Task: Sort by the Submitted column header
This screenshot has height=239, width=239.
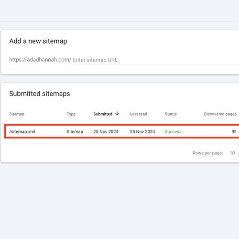Action: tap(103, 114)
